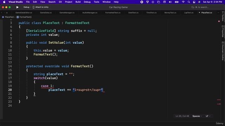Open the View menu
Image resolution: width=225 pixels, height=126 pixels.
[x=43, y=2]
